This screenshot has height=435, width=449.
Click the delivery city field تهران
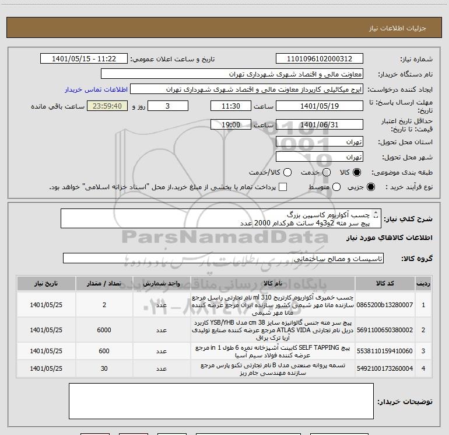pos(320,157)
